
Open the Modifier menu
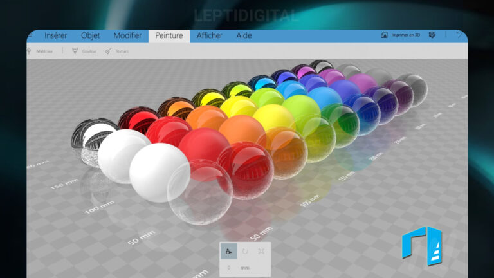pos(127,35)
